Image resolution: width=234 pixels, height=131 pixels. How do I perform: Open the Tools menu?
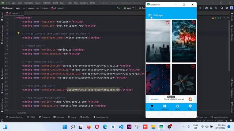point(69,3)
